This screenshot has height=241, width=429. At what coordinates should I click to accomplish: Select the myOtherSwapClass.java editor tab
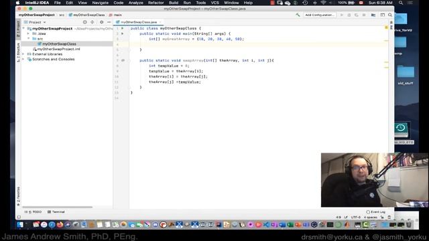click(x=139, y=22)
